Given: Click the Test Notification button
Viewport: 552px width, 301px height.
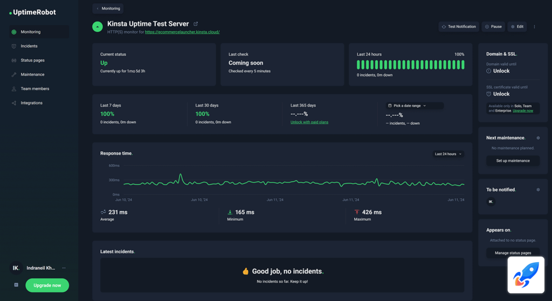Looking at the screenshot, I should click(x=459, y=27).
